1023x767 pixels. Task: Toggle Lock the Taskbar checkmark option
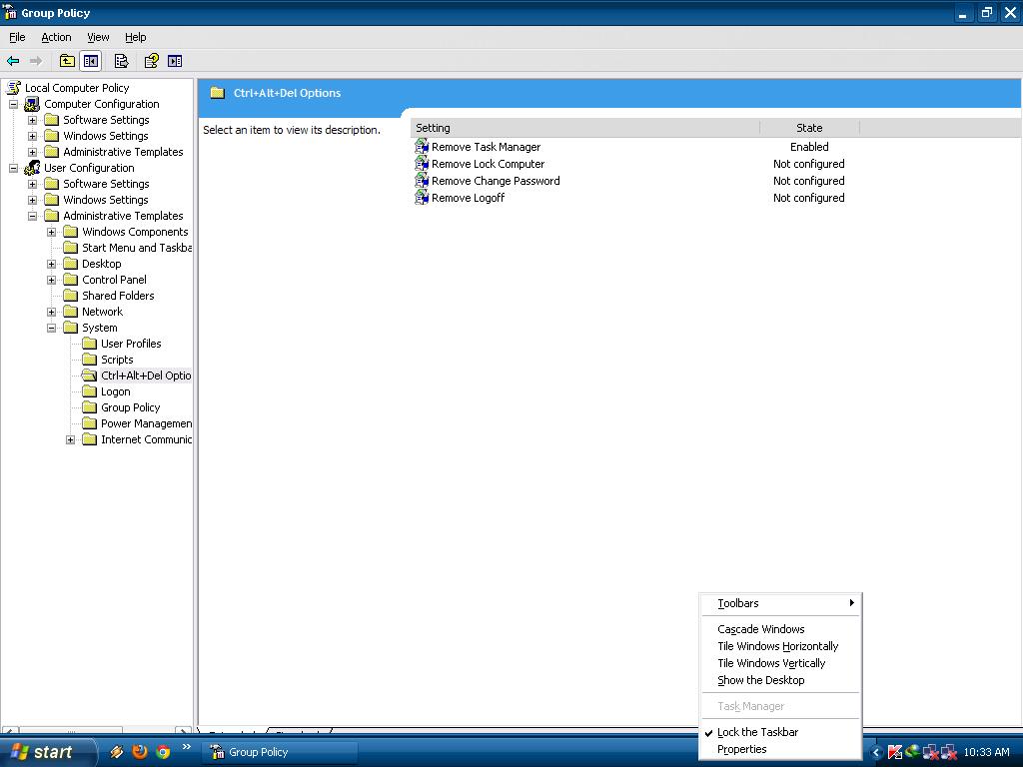[x=757, y=732]
